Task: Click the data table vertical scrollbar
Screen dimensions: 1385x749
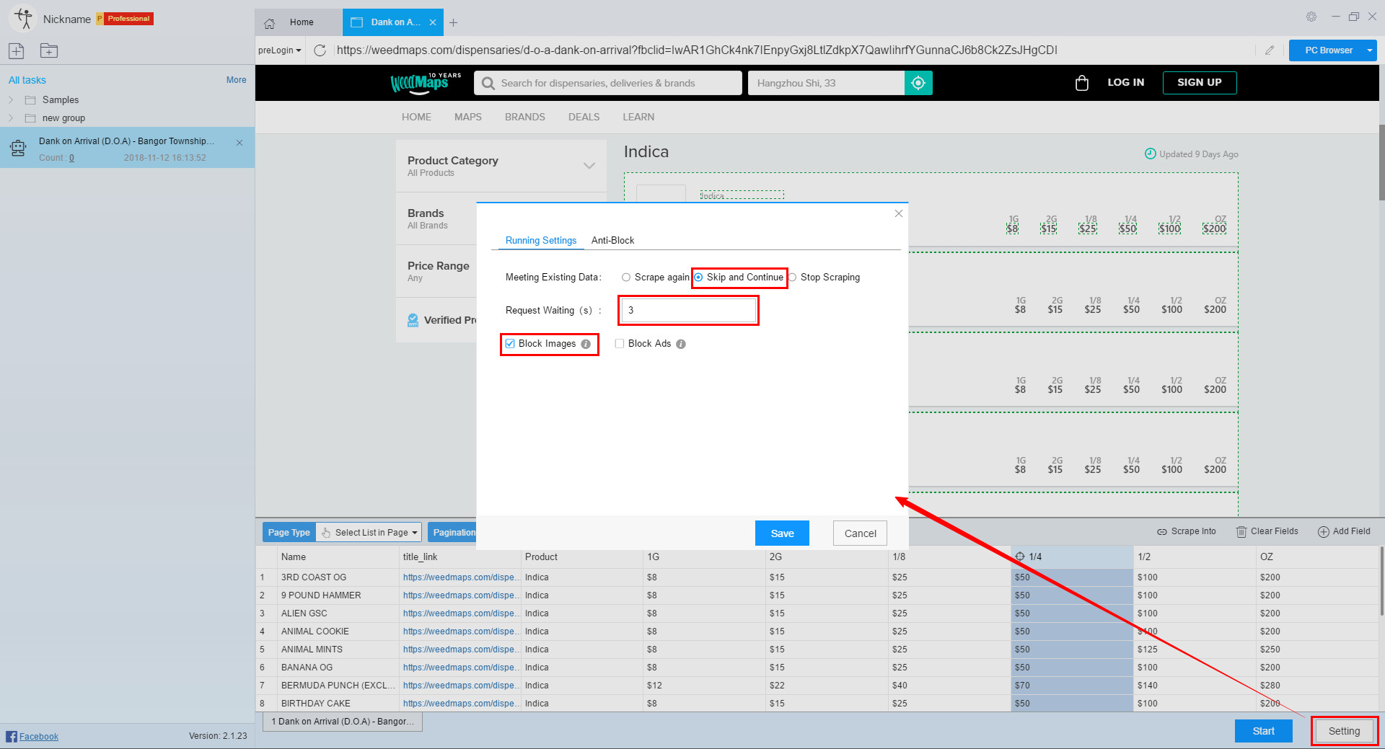Action: pyautogui.click(x=1381, y=581)
